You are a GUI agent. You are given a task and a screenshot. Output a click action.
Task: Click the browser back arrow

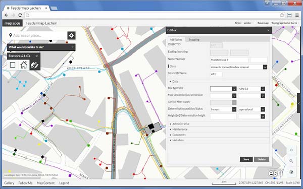(7, 15)
